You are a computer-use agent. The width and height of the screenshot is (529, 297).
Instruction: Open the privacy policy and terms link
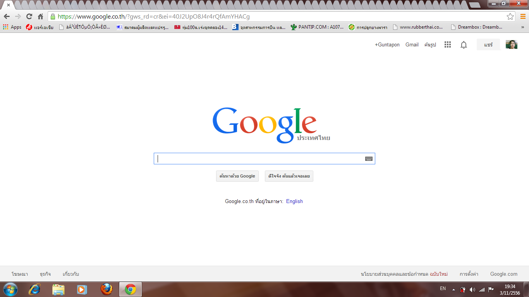pos(404,274)
